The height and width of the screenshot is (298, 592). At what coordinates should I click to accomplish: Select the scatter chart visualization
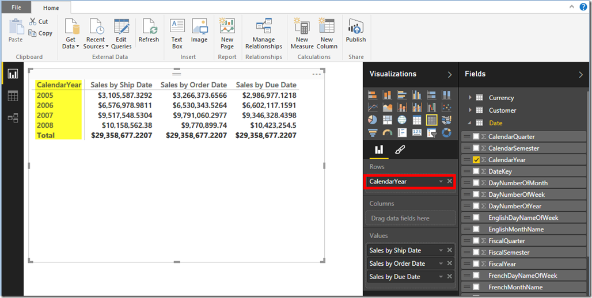tap(446, 108)
